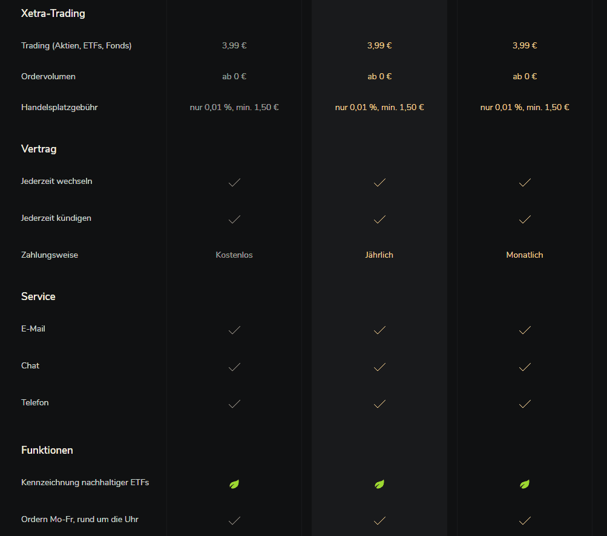Click the Jederzeit wechseln checkmark in the Jährlich column
This screenshot has width=607, height=536.
379,183
